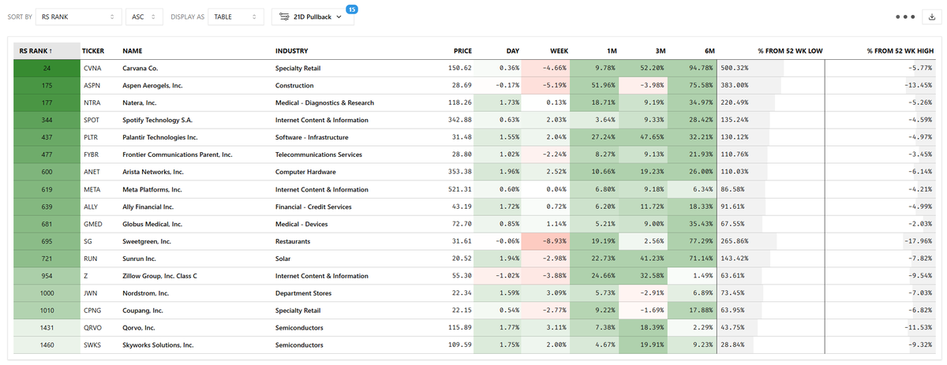The height and width of the screenshot is (365, 947).
Task: Select the Zillow Group, Inc. Class C name
Action: [x=159, y=276]
